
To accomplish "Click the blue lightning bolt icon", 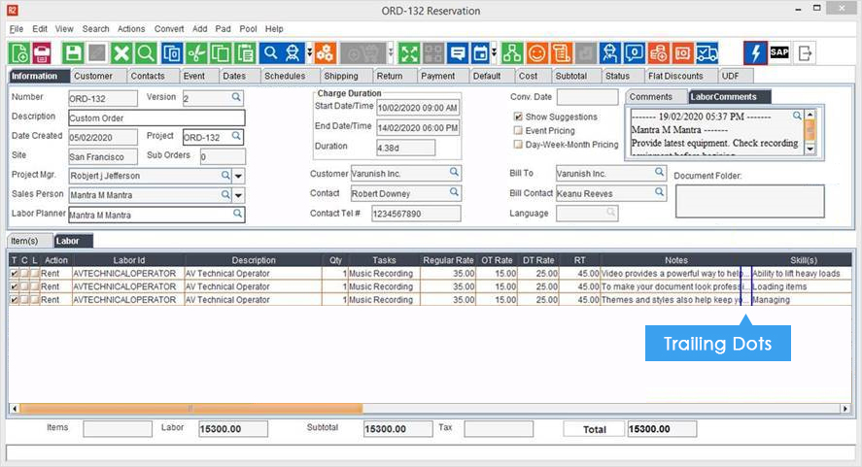I will coord(755,52).
